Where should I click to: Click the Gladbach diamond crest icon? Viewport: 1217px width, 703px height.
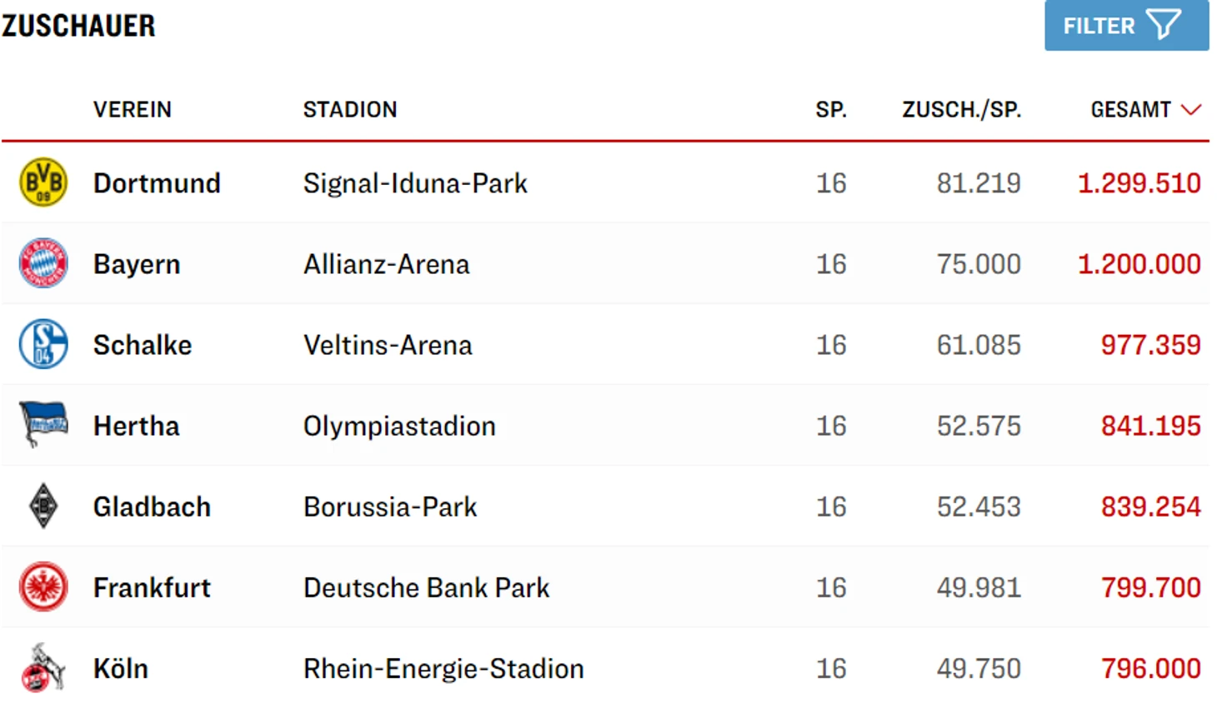43,506
